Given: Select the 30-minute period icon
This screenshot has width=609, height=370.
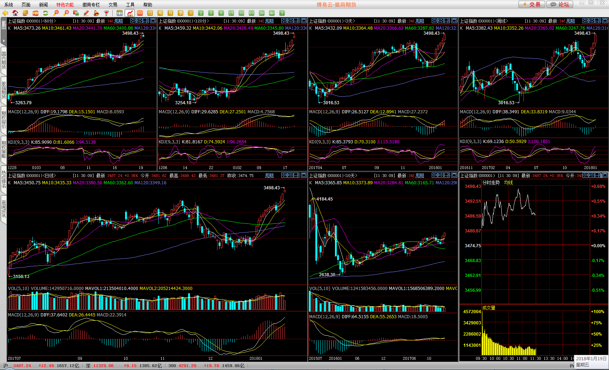Looking at the screenshot, I should point(241,13).
